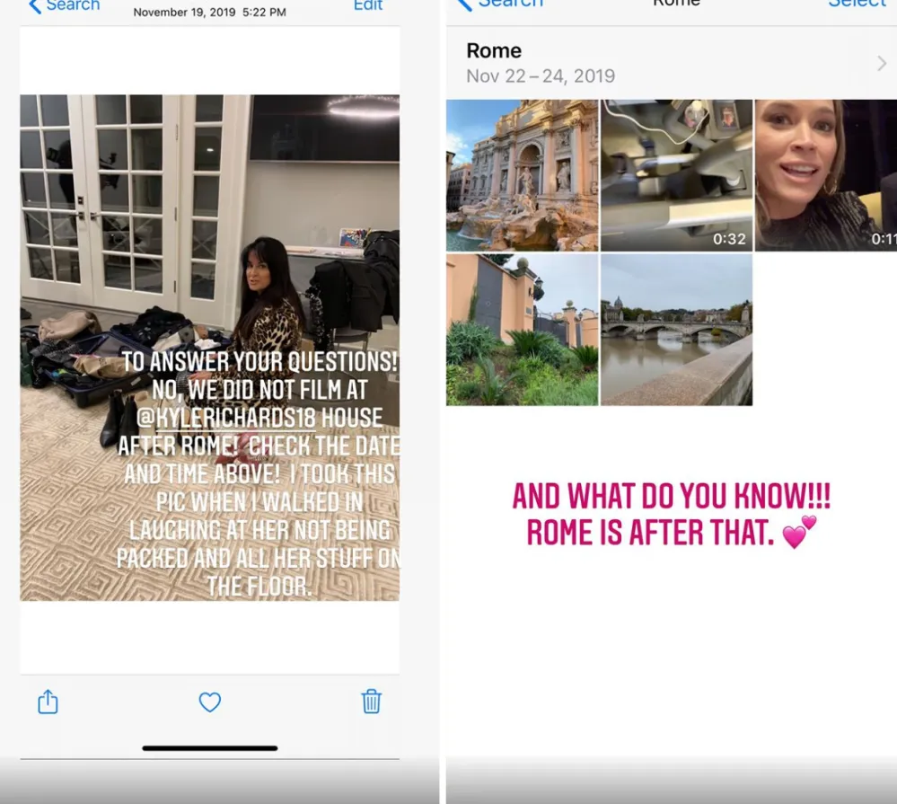Go back to Search from the Rome album

(501, 4)
